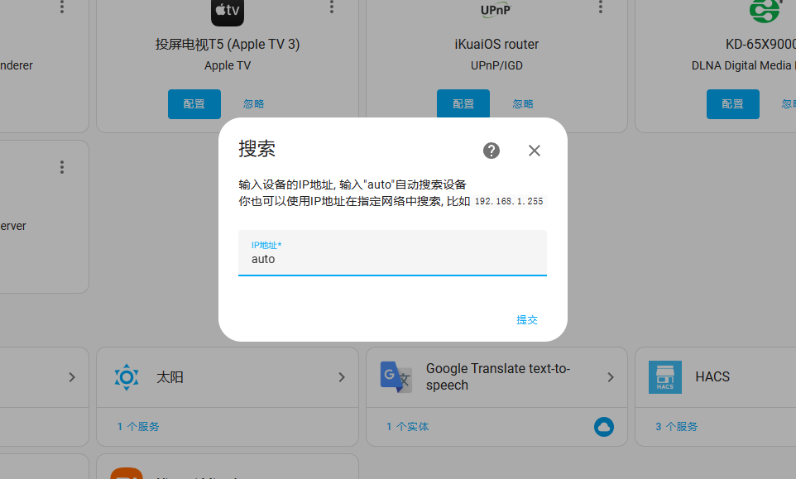Click the 太阳 sun icon

click(127, 377)
